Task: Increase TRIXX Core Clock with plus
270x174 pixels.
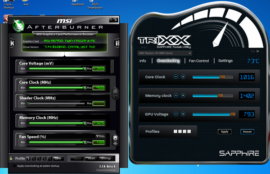Action: pos(183,77)
